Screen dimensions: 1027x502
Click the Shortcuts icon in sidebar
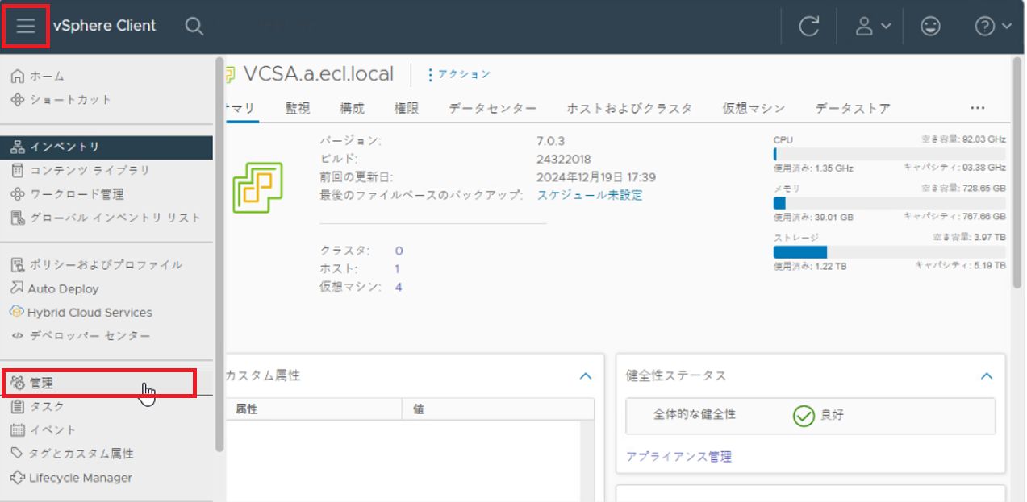pos(18,100)
